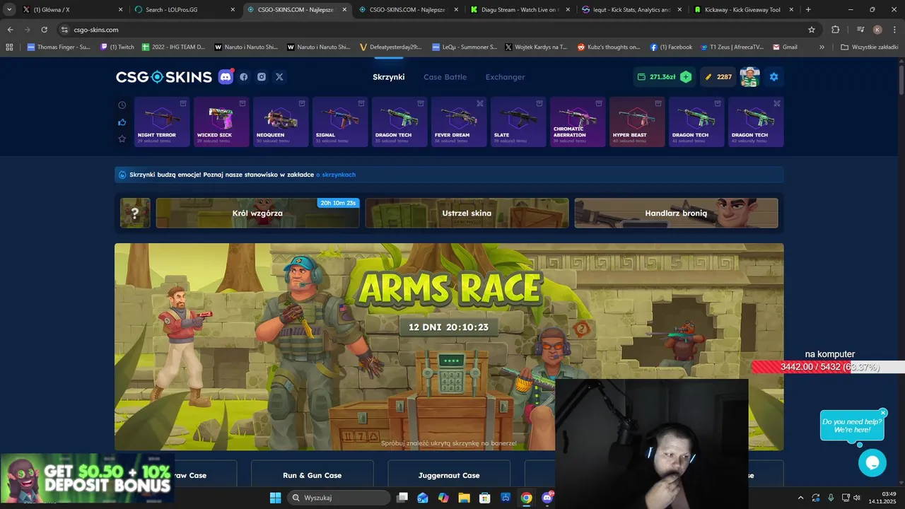905x509 pixels.
Task: Open the Windows Start menu
Action: click(x=275, y=498)
